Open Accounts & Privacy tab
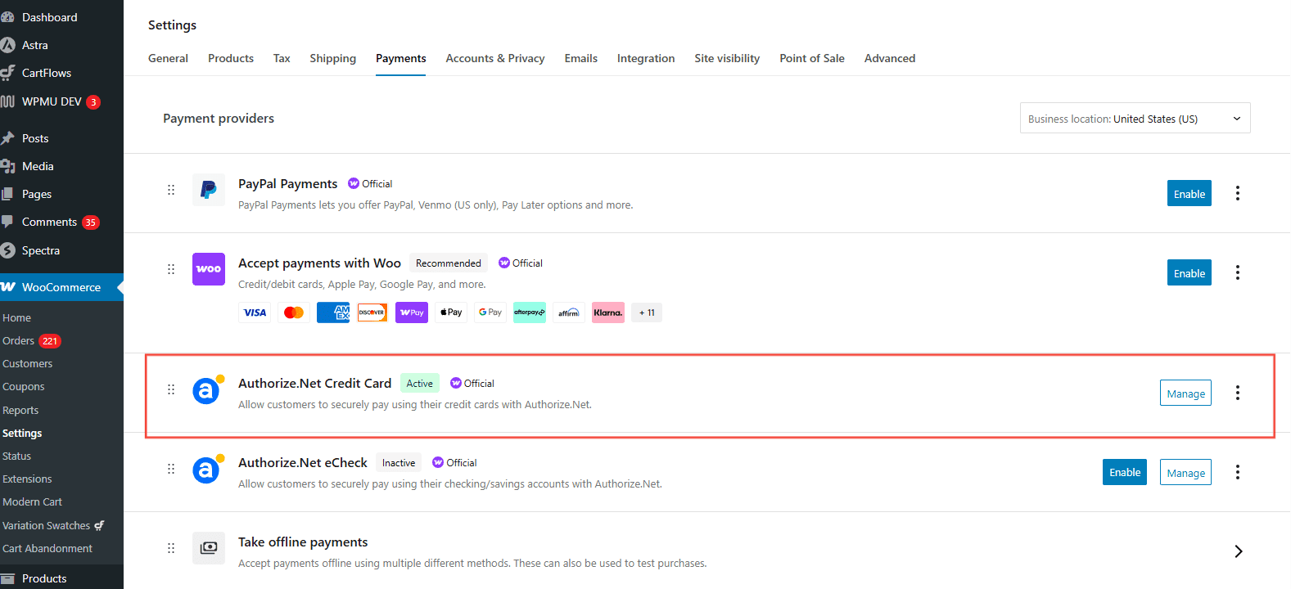 pyautogui.click(x=495, y=58)
